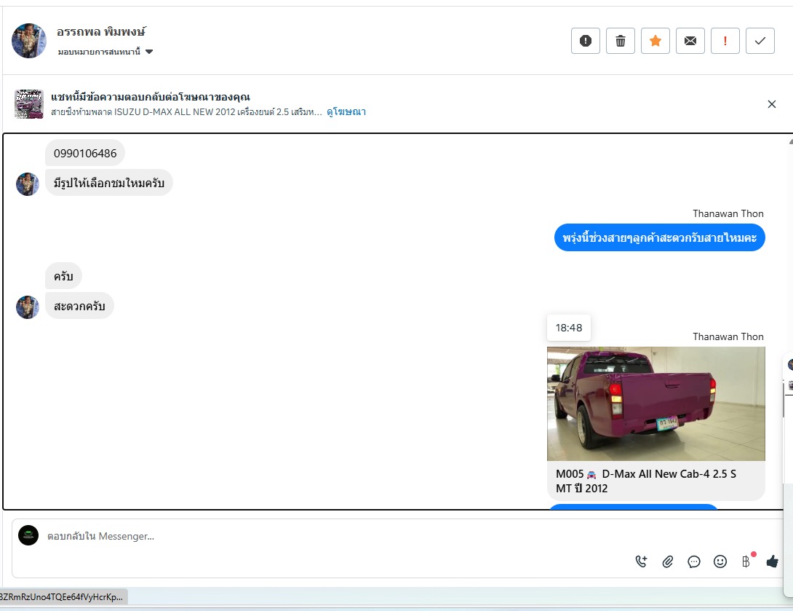Start a call with phone icon
Viewport: 793px width, 611px height.
point(641,561)
